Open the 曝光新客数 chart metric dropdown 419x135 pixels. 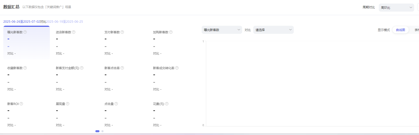pyautogui.click(x=222, y=30)
